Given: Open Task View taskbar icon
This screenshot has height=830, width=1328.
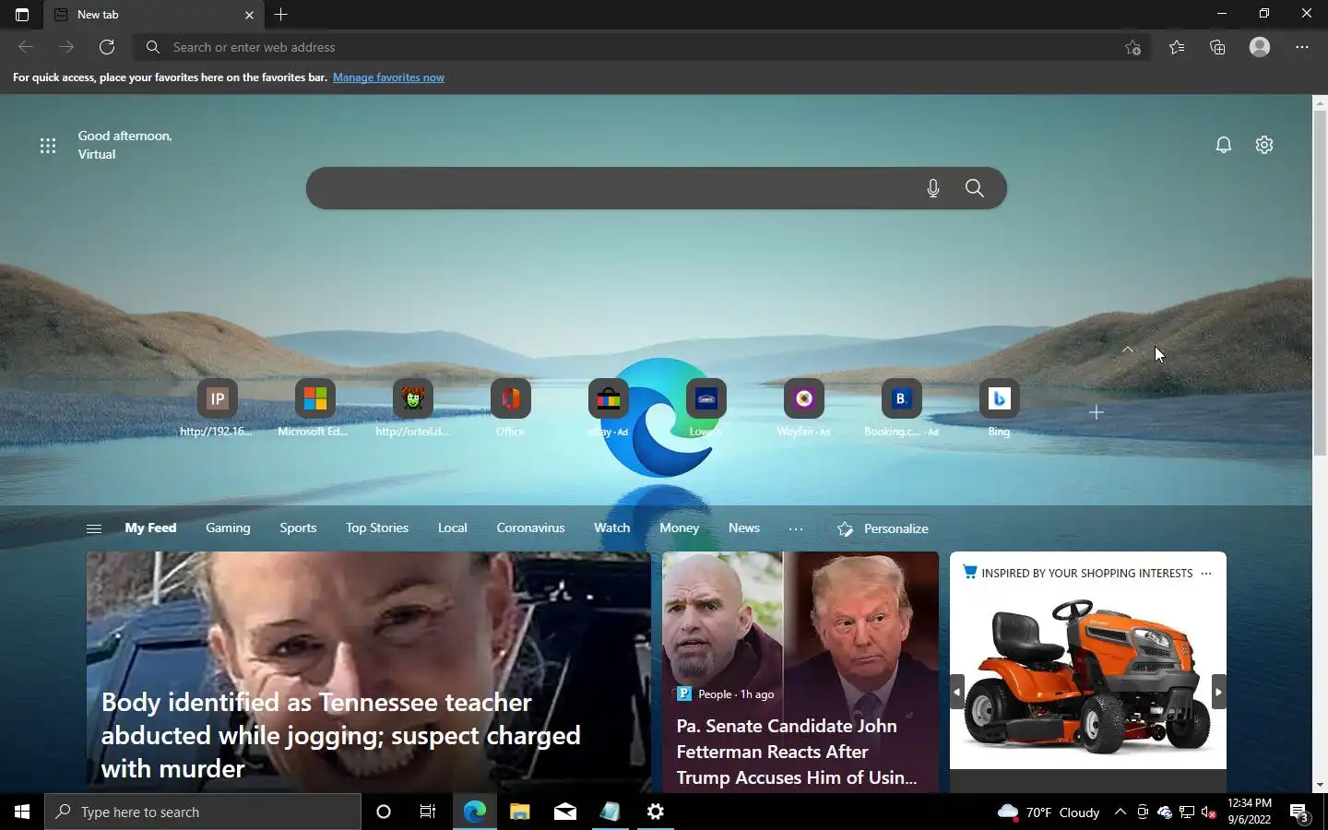Looking at the screenshot, I should click(x=427, y=812).
